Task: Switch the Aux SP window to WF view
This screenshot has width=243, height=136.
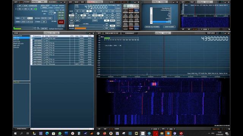Action: pyautogui.click(x=189, y=29)
